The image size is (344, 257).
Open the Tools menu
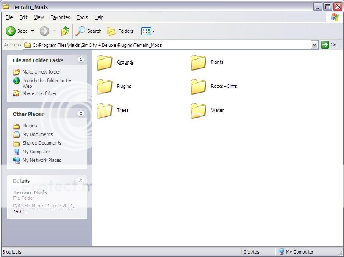click(82, 17)
